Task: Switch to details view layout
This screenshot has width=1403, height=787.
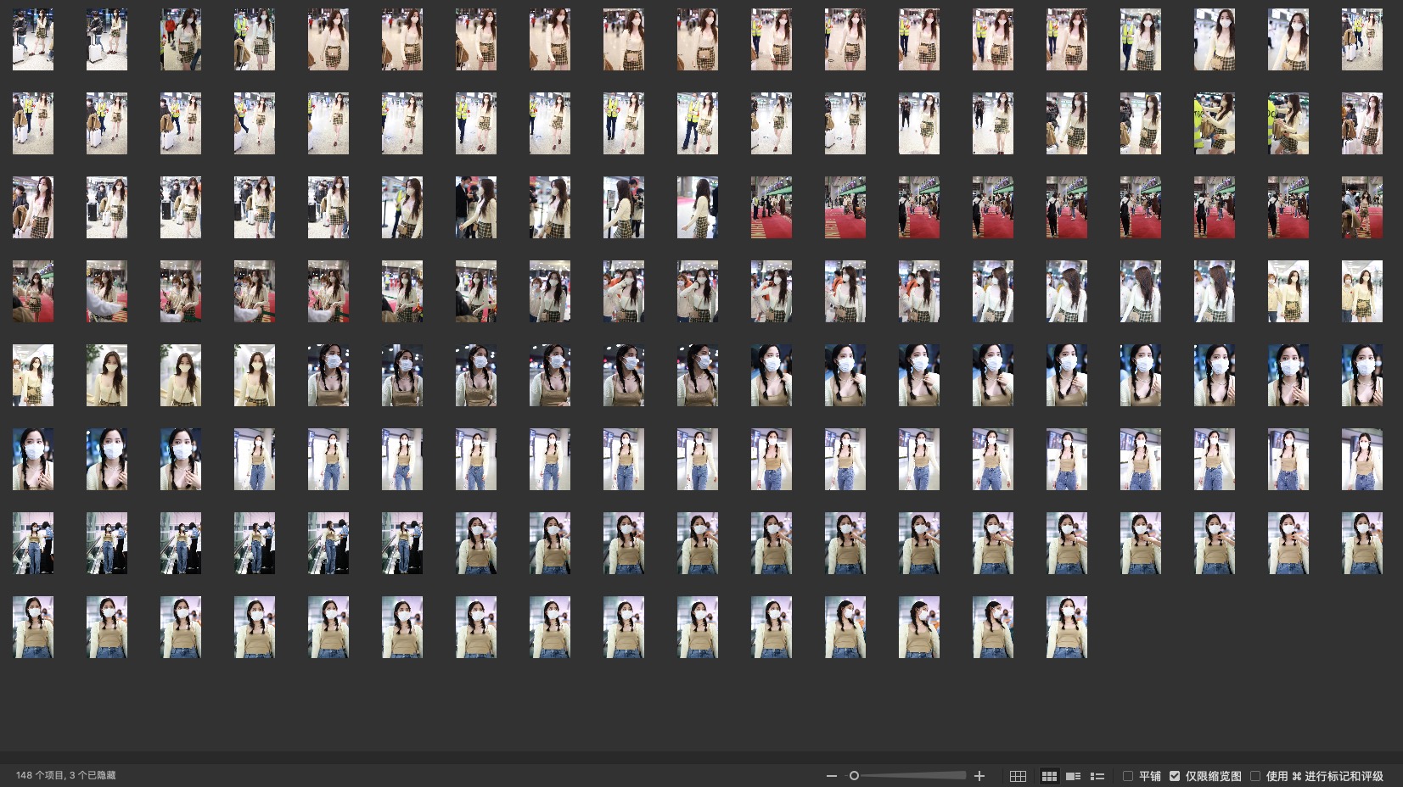Action: pyautogui.click(x=1073, y=776)
